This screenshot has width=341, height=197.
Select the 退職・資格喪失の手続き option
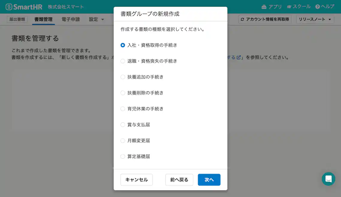123,61
